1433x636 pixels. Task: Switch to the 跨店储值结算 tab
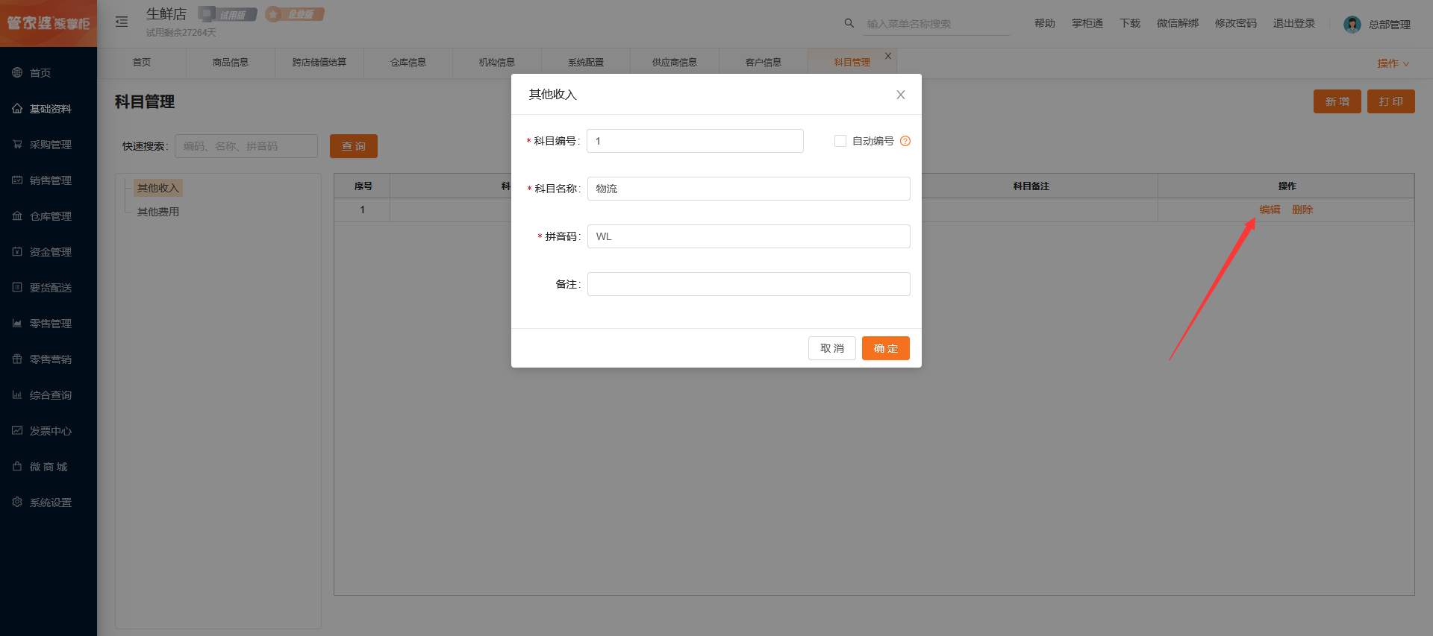(x=319, y=63)
